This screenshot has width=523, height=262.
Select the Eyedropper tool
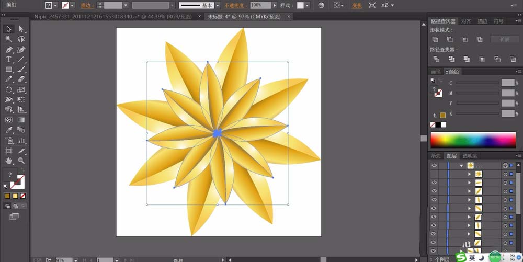(9, 130)
